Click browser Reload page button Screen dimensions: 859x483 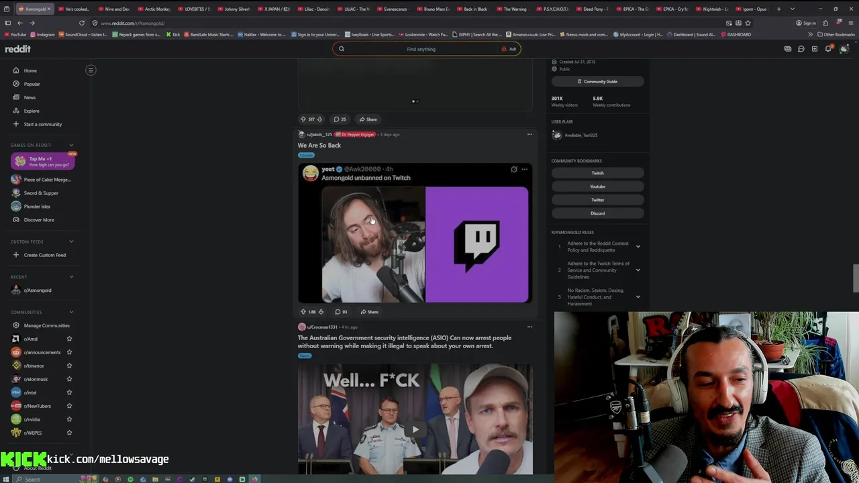[x=82, y=23]
